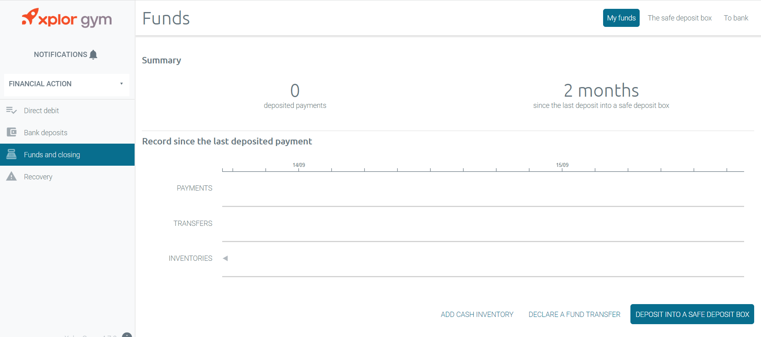The height and width of the screenshot is (337, 761).
Task: Click the notifications bell icon
Action: click(x=93, y=55)
